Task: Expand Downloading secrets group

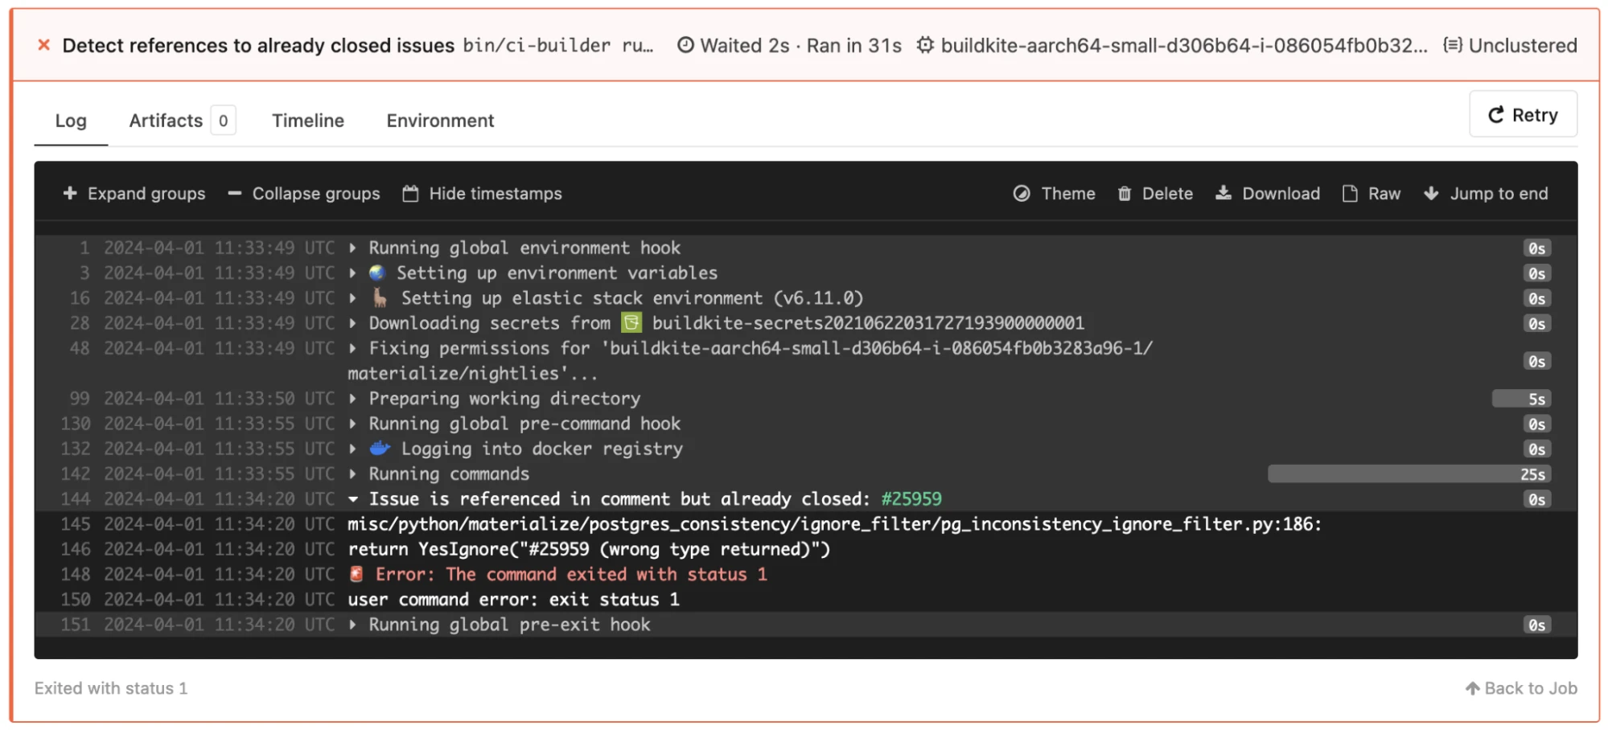Action: (x=352, y=322)
